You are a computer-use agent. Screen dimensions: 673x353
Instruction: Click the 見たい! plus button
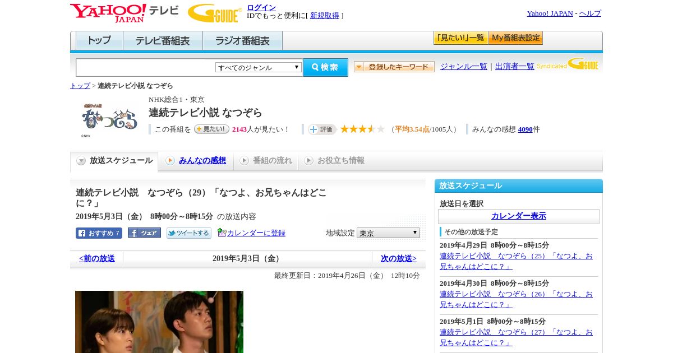[211, 129]
